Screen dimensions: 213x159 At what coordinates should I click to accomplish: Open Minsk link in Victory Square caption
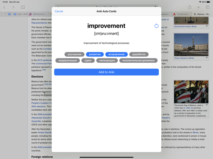pos(191,58)
